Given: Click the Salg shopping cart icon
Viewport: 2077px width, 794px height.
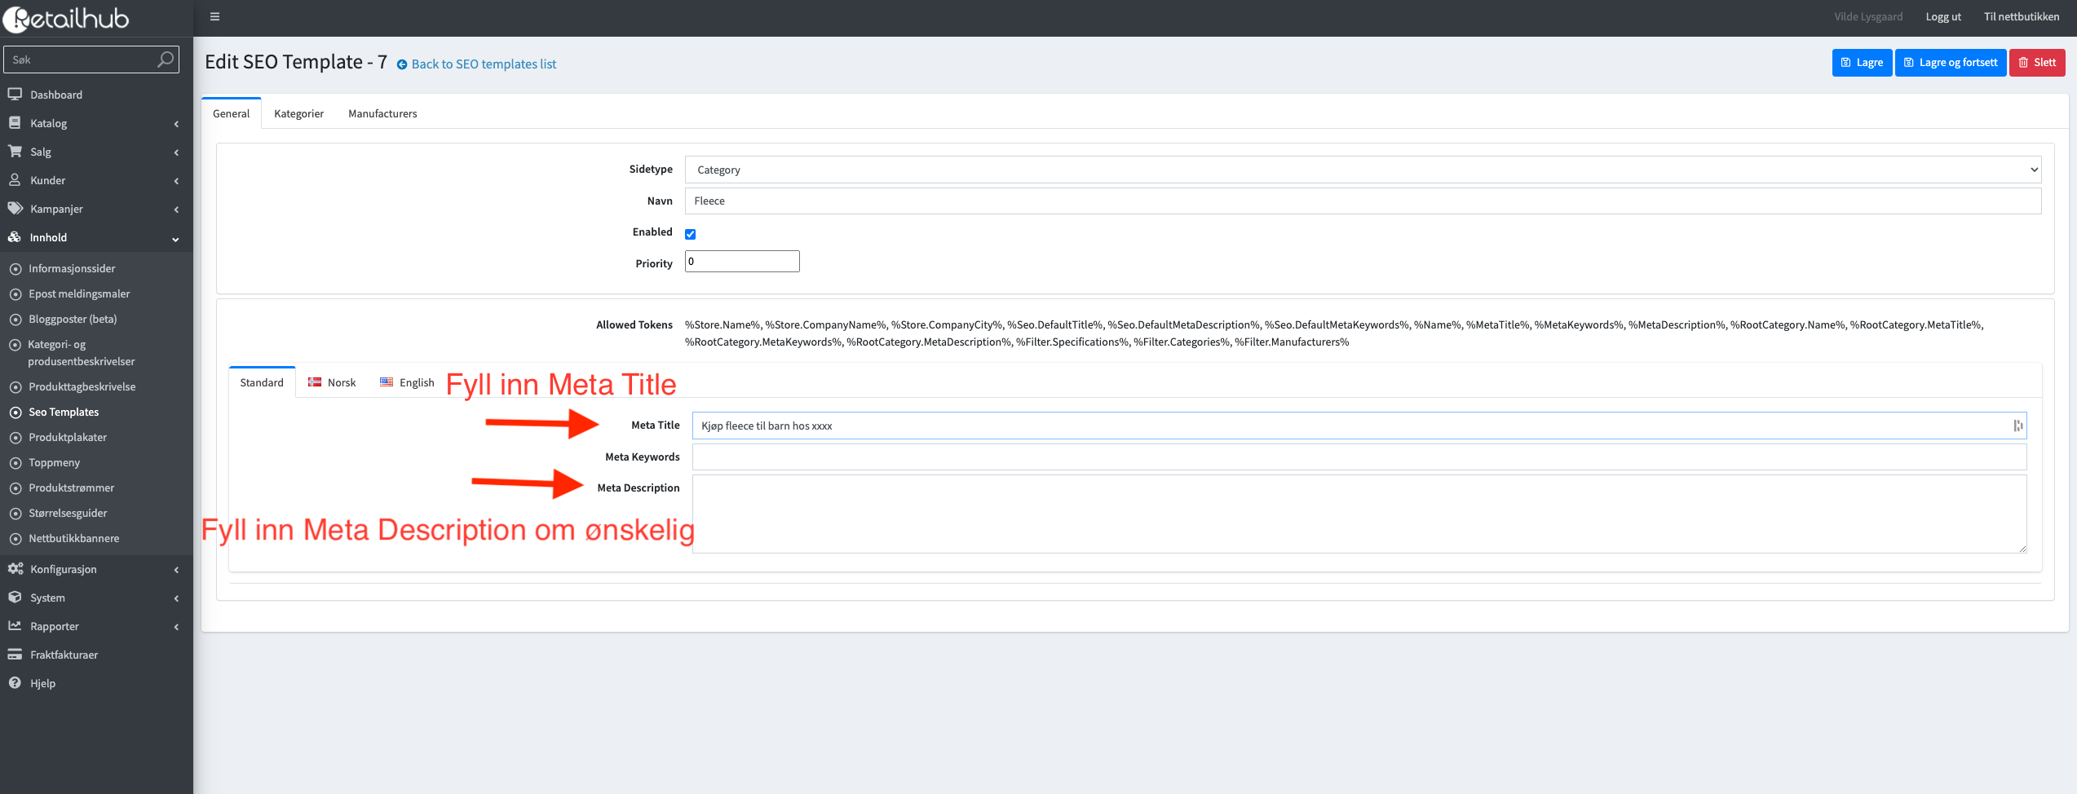Looking at the screenshot, I should pos(15,152).
